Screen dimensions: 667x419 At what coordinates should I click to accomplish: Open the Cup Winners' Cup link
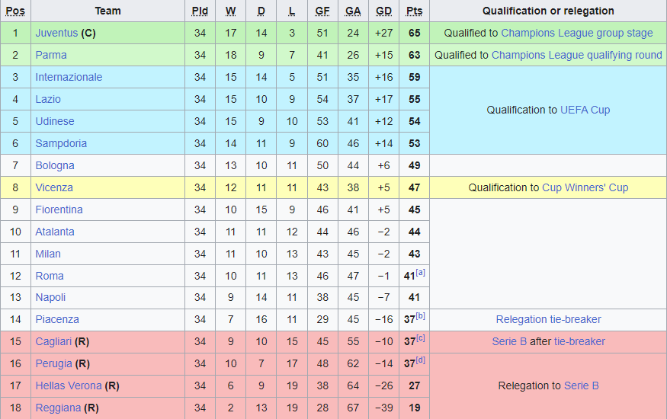(x=585, y=188)
